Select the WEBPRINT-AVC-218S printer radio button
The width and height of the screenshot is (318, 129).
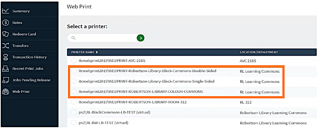coord(74,61)
